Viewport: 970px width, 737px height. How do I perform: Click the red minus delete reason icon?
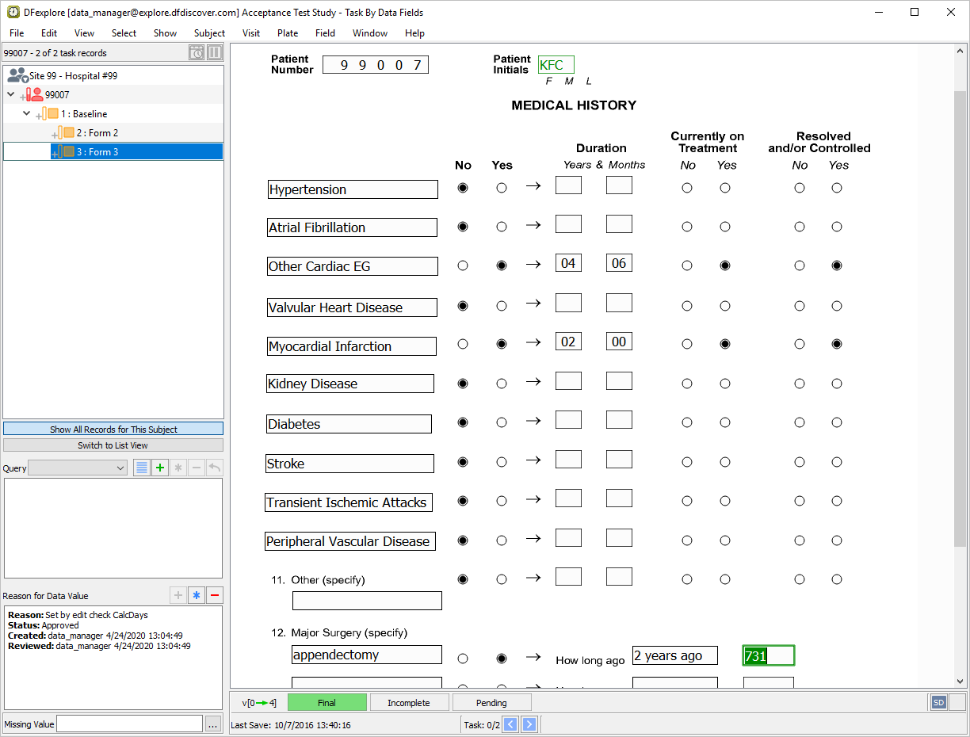214,595
